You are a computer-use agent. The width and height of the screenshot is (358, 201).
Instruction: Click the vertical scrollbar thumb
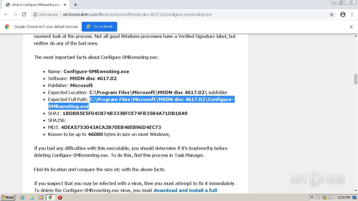click(x=356, y=79)
